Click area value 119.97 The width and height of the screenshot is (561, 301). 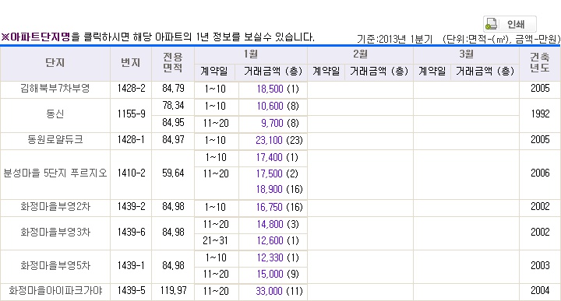(173, 291)
